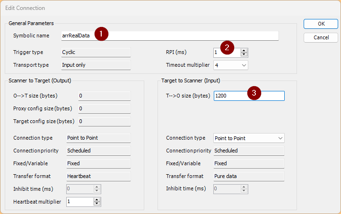The width and height of the screenshot is (341, 214).
Task: Decrease RPI (ms) with the down arrow
Action: coord(244,54)
